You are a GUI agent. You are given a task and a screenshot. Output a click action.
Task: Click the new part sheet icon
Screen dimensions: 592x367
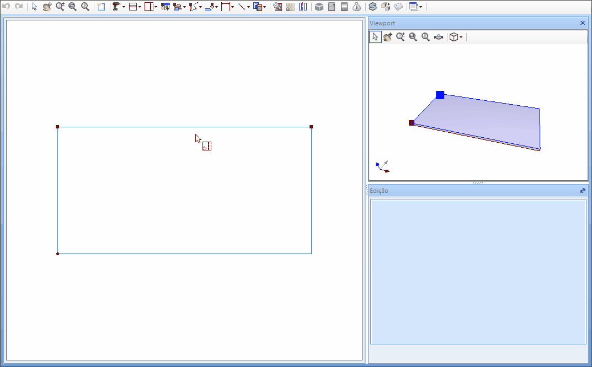click(101, 7)
